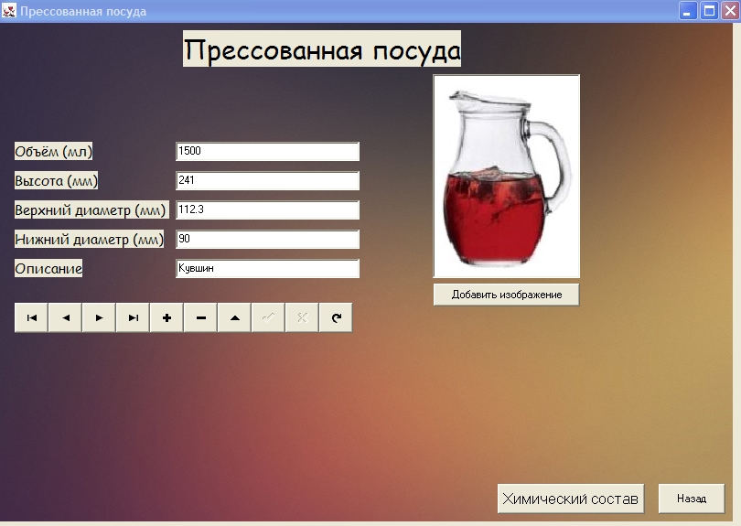Close the Прессованная посуда window

[730, 11]
